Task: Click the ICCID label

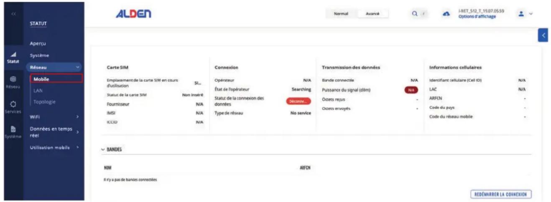Action: 112,122
